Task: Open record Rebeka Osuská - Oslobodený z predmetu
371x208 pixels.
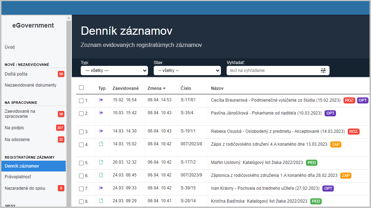Action: [278, 131]
